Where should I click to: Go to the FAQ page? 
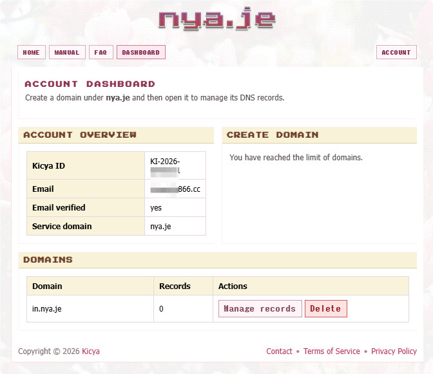click(x=101, y=52)
